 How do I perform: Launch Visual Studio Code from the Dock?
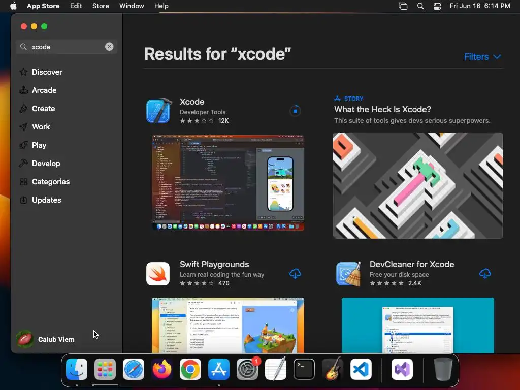point(361,369)
